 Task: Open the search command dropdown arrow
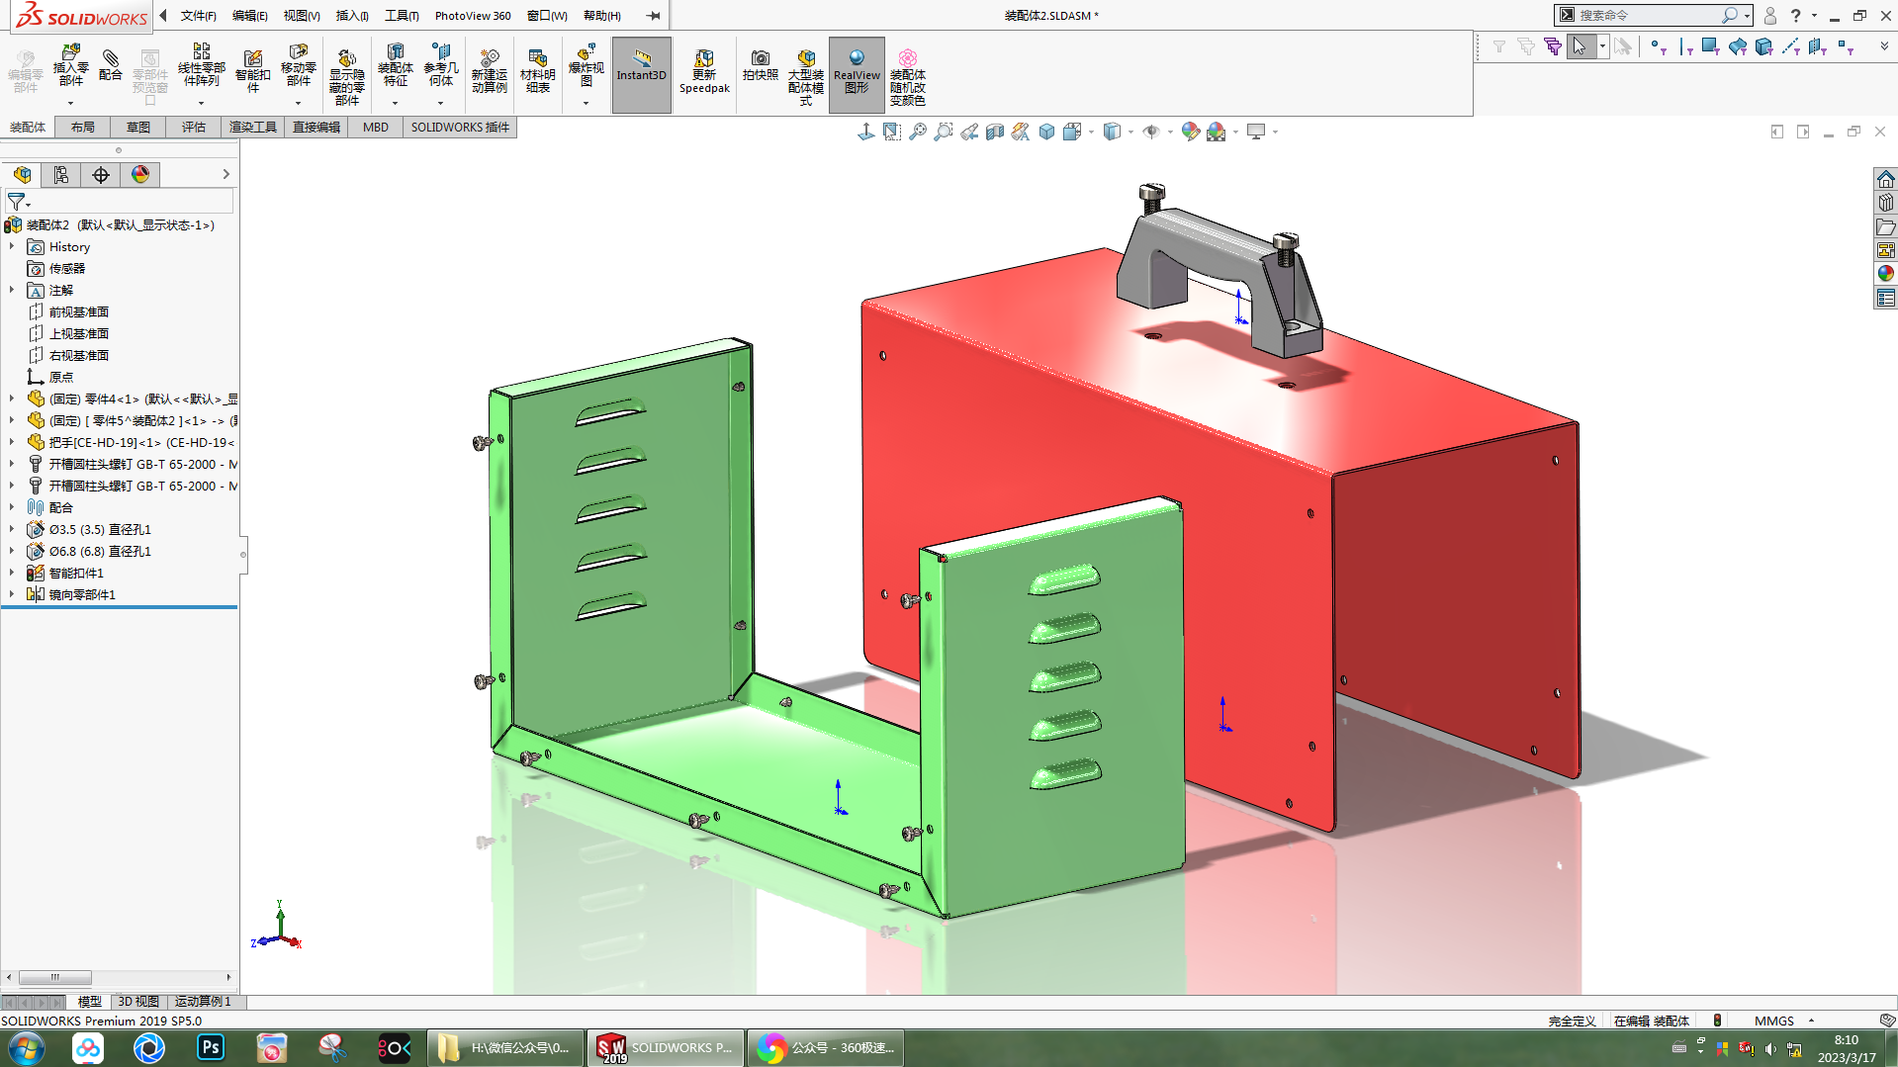(1748, 16)
